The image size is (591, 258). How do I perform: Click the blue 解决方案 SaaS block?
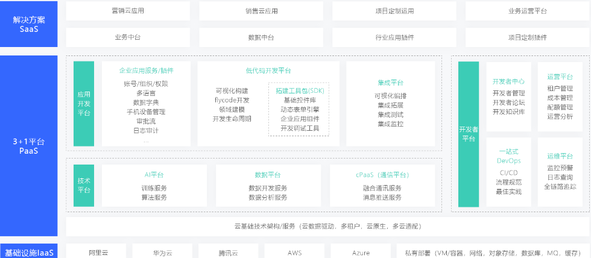(28, 24)
